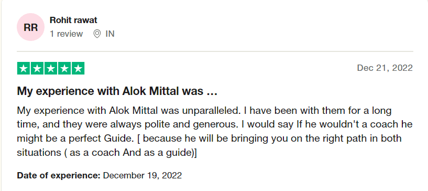Click the 'Date of experience:' bold label

tap(59, 175)
